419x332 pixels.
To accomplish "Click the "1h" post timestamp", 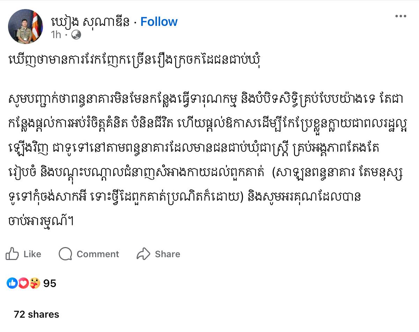I will 56,35.
